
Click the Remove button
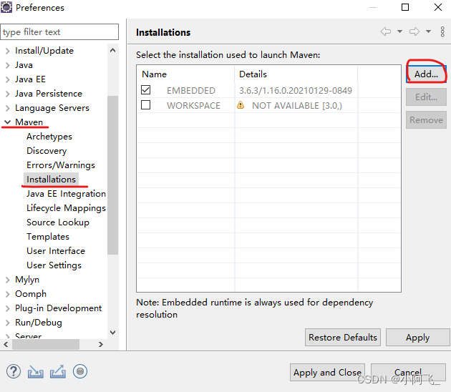coord(426,120)
